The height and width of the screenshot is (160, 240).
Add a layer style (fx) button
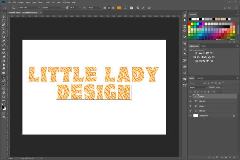(x=214, y=157)
